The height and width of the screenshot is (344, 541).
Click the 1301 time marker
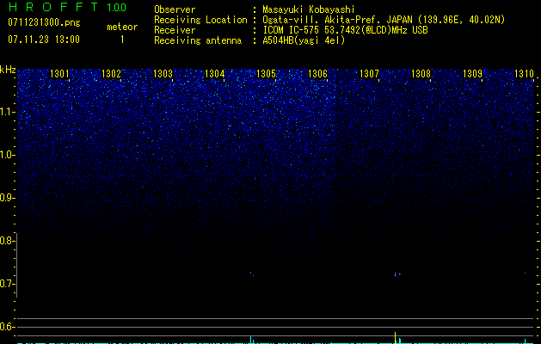point(59,74)
